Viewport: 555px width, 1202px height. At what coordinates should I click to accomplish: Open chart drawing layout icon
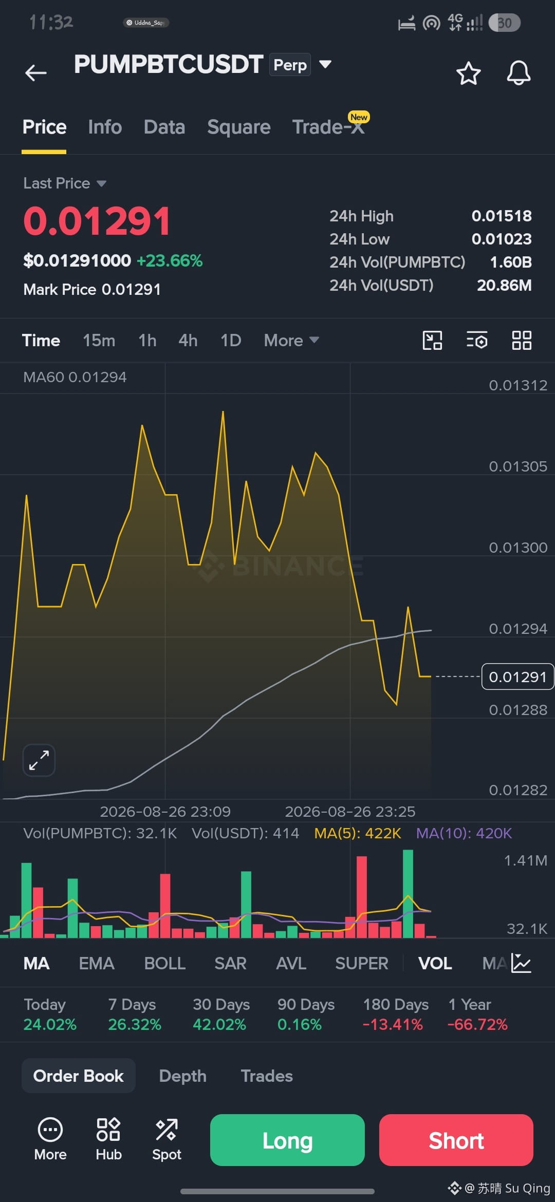tap(432, 340)
